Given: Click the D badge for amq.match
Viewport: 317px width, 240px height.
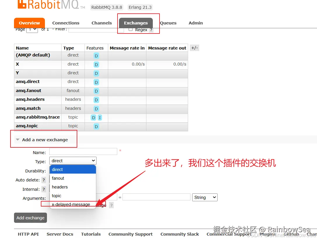Looking at the screenshot, I should click(x=96, y=109).
